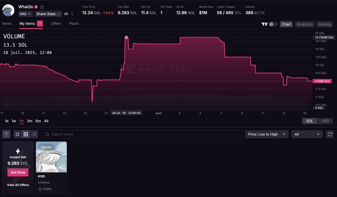
Task: Click the Sell Now button
Action: 18,173
